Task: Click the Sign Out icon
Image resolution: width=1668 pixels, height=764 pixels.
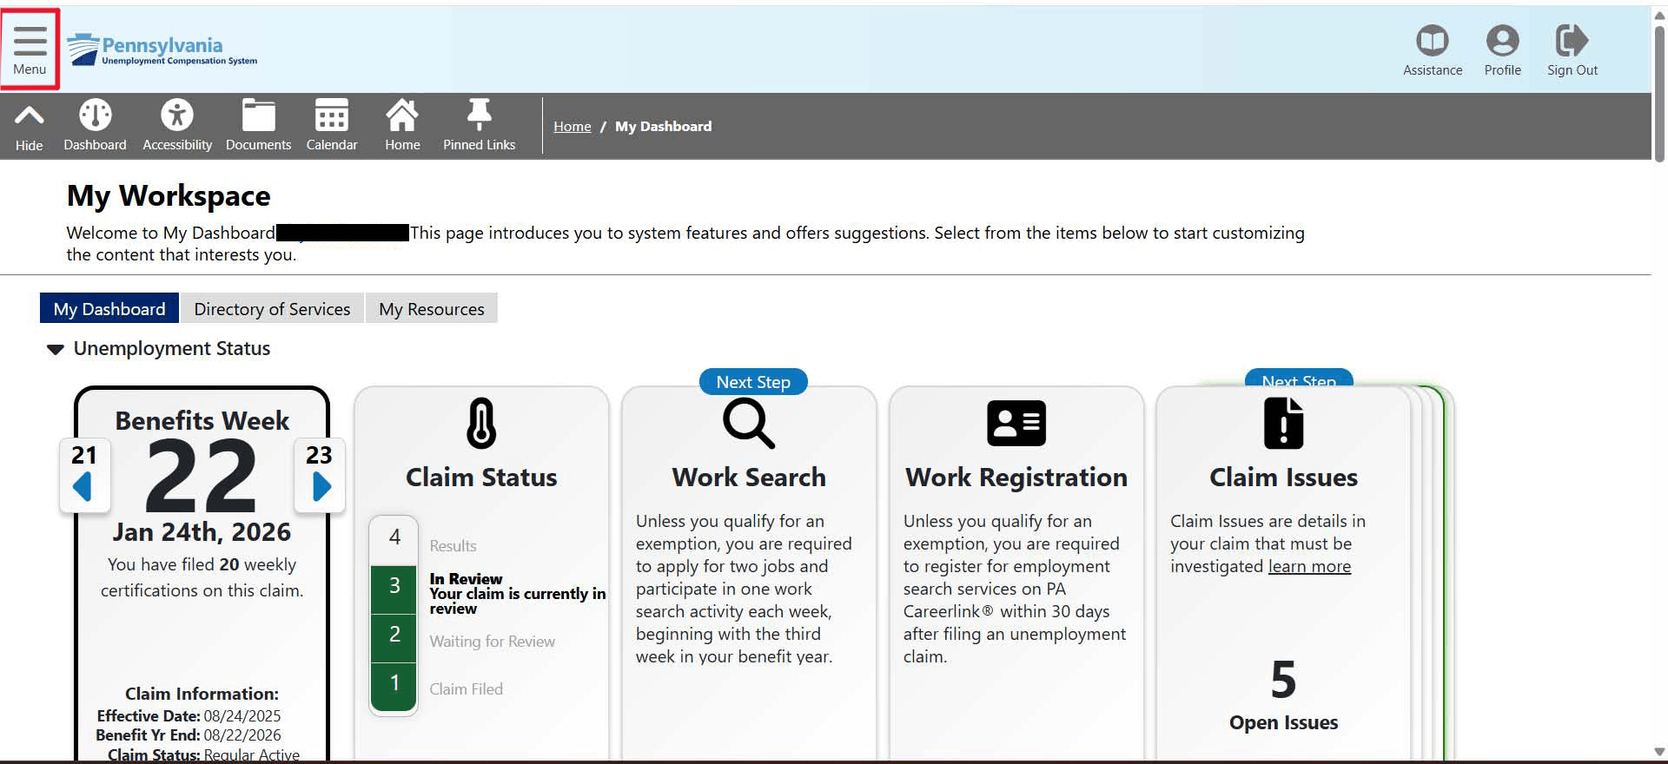Action: point(1572,41)
